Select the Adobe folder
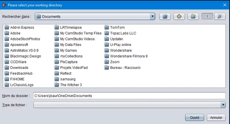 (x=12, y=33)
